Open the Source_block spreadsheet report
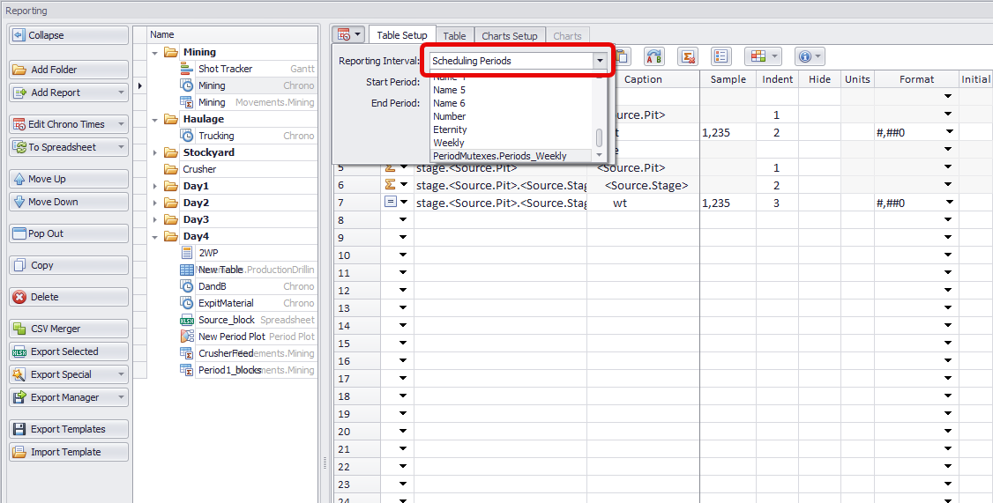Viewport: 993px width, 503px height. 226,320
